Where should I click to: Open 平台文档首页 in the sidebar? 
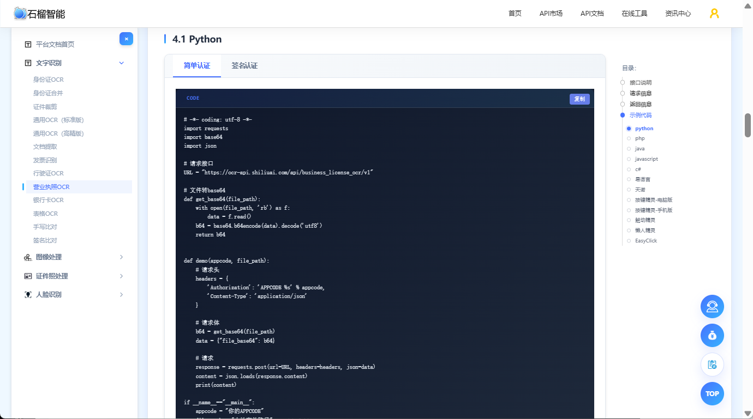(x=55, y=45)
